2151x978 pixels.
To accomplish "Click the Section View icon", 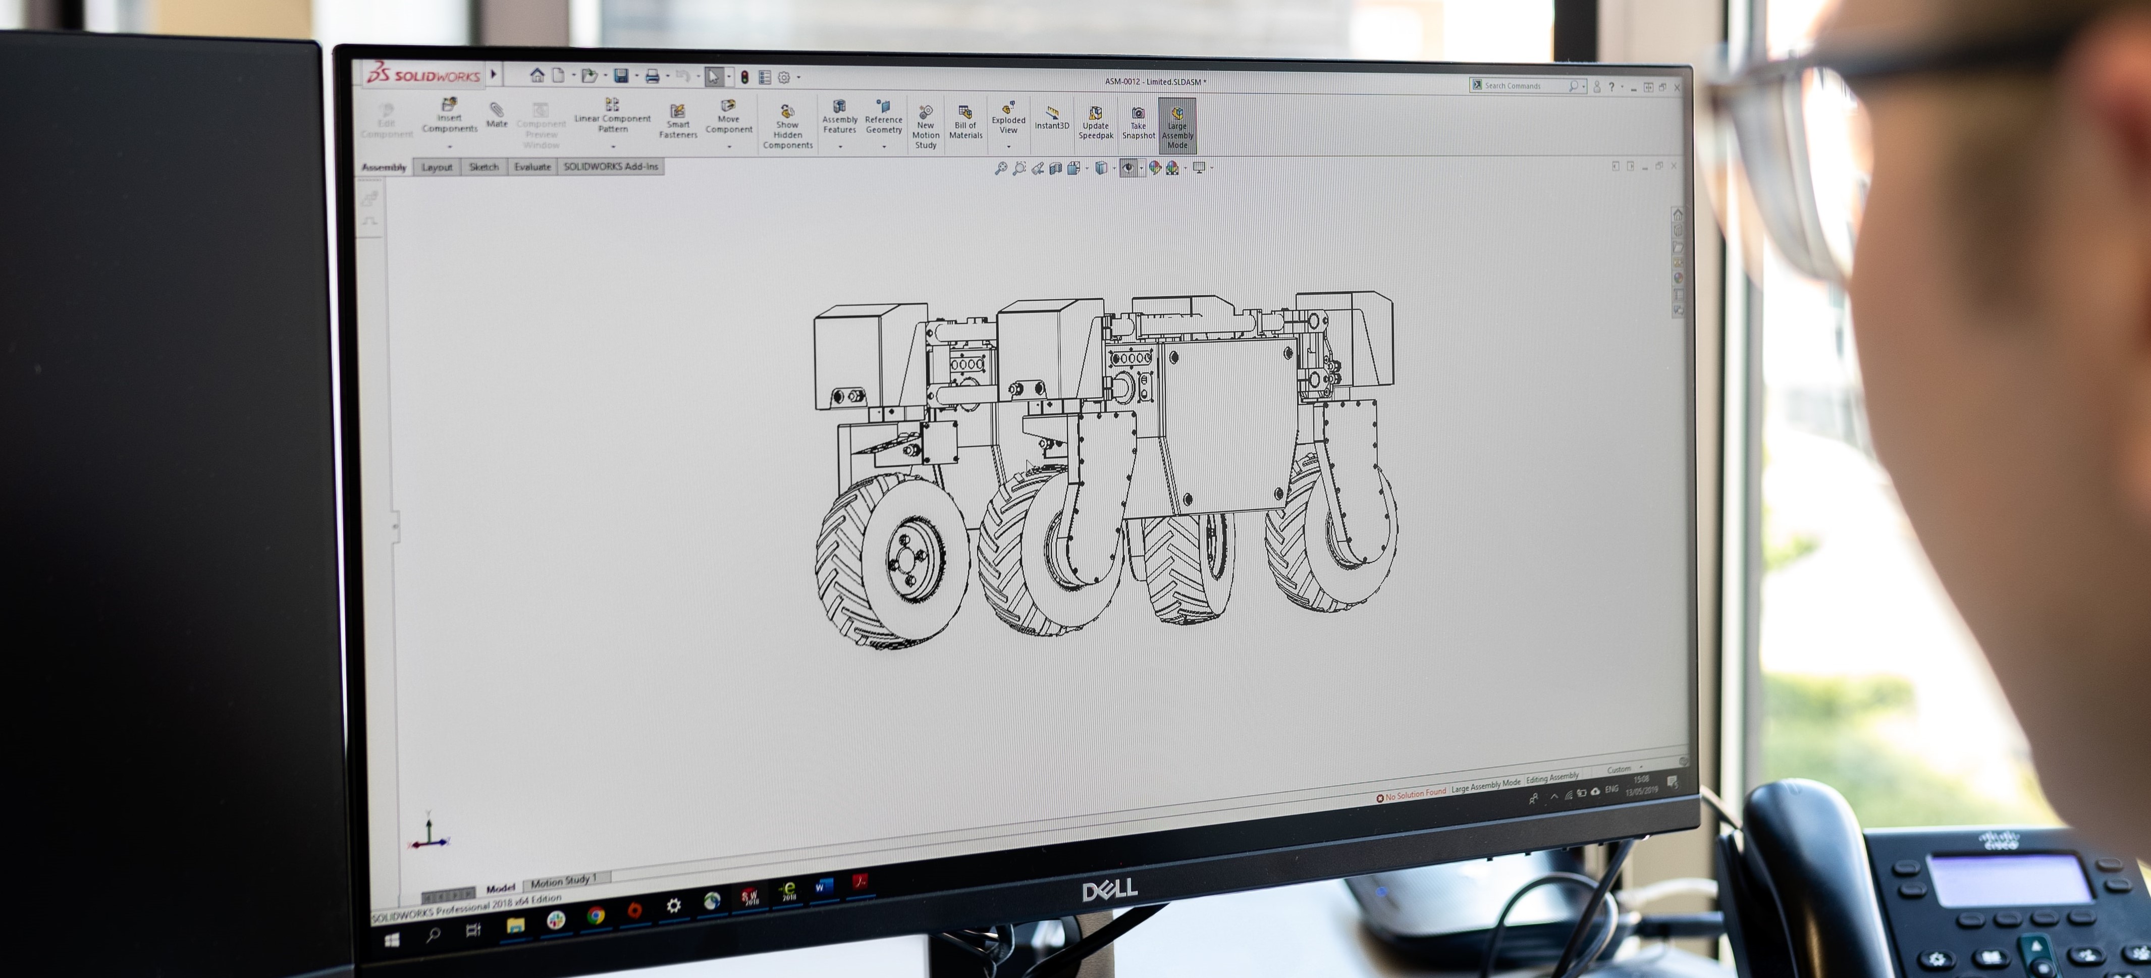I will [1055, 168].
